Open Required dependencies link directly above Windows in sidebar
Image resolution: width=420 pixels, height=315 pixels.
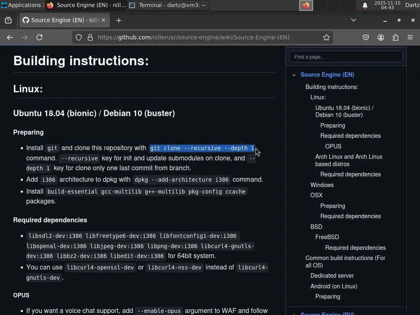click(x=350, y=174)
